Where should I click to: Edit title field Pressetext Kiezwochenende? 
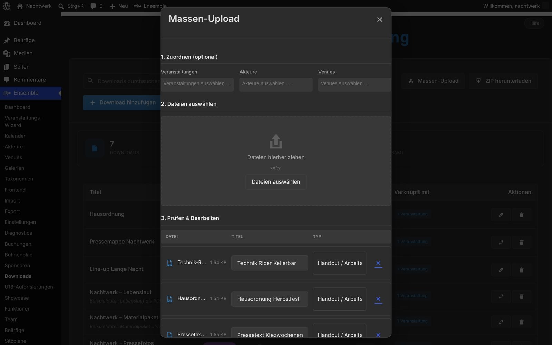(269, 333)
